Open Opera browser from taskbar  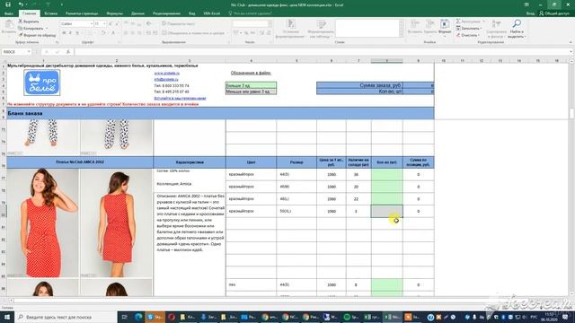coord(172,317)
